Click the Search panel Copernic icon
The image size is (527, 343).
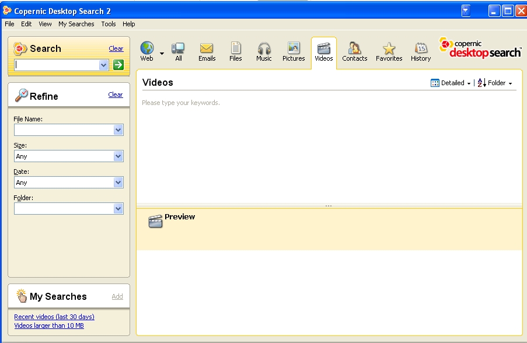coord(20,49)
